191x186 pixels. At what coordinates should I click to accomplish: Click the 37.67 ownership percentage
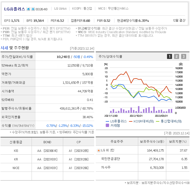[x=183, y=151]
